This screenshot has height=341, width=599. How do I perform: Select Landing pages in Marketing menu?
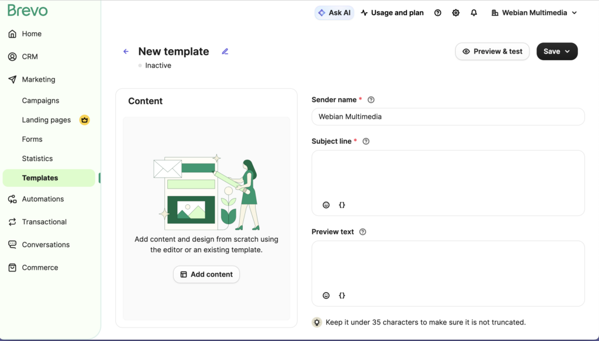point(46,120)
